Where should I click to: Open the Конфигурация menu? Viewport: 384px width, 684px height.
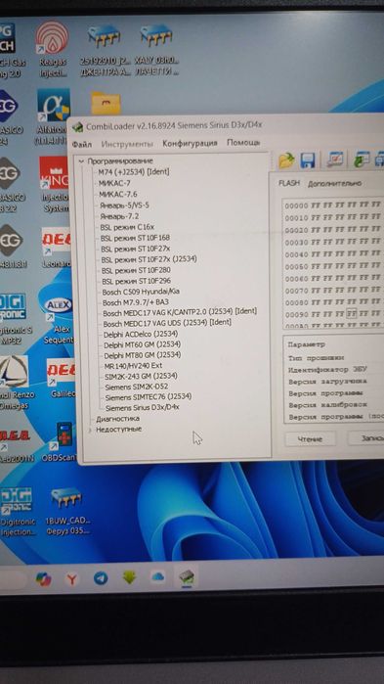click(190, 143)
